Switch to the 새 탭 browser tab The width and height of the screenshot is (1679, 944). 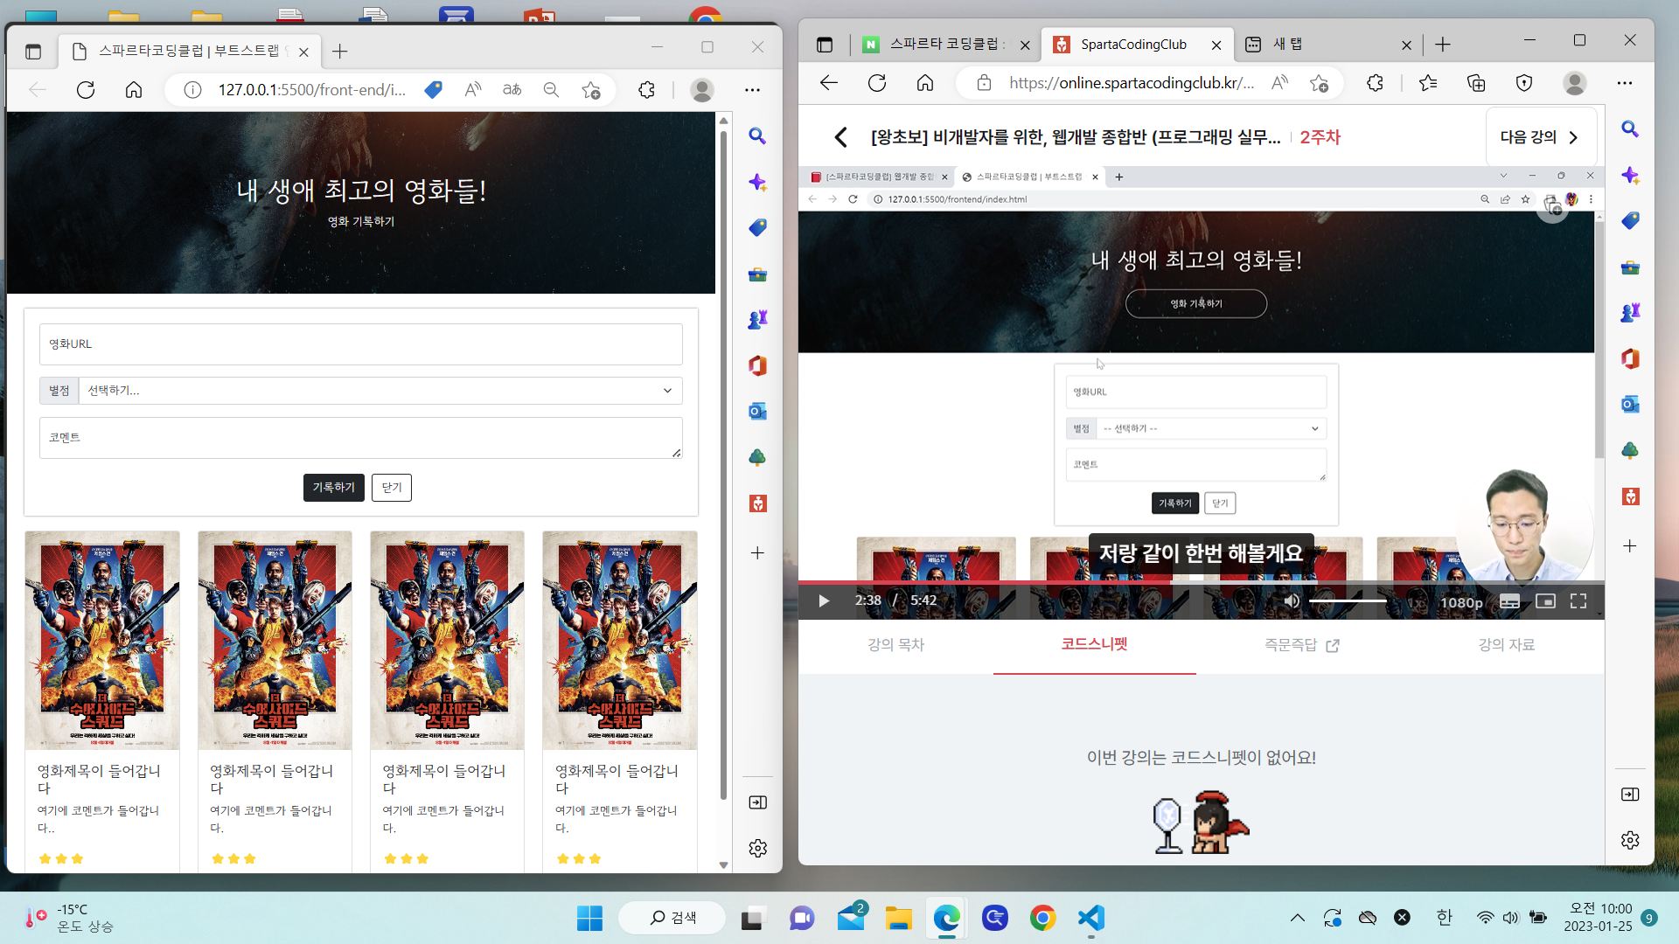pos(1327,45)
